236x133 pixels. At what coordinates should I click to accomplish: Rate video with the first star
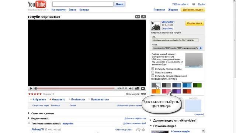(29, 94)
